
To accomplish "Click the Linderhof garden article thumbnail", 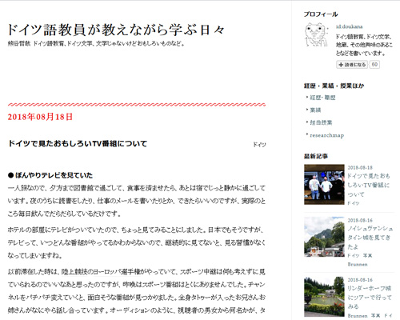I will [x=324, y=297].
